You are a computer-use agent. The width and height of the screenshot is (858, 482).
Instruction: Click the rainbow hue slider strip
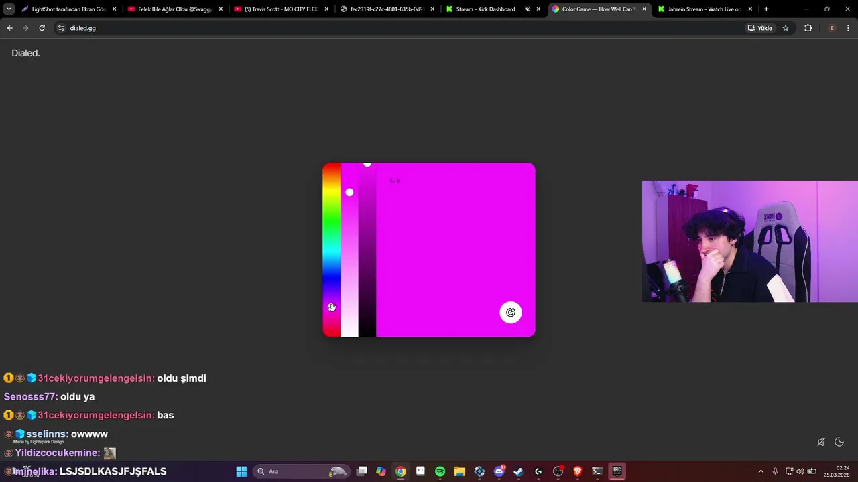point(331,250)
